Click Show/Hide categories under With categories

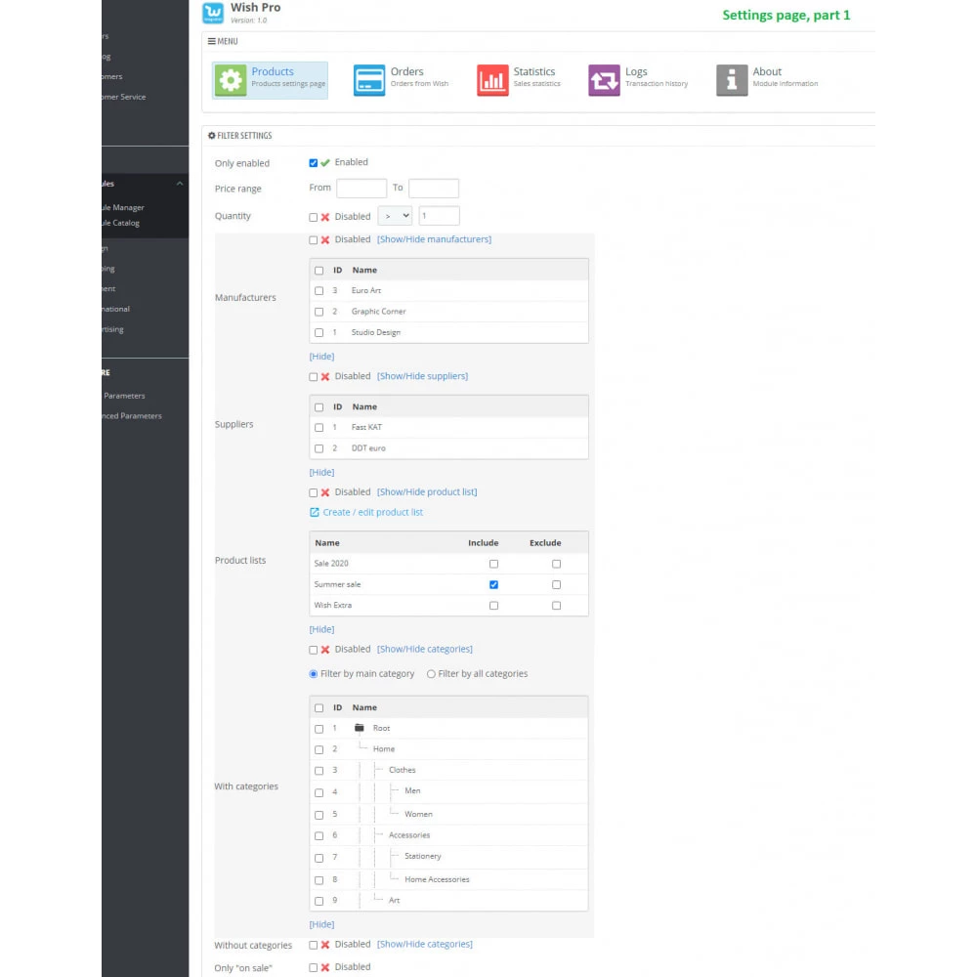[x=425, y=650]
